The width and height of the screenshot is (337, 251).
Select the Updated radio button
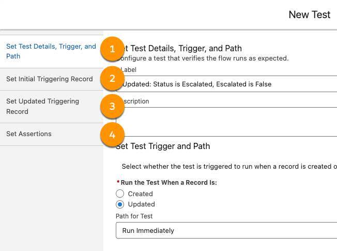pos(120,204)
